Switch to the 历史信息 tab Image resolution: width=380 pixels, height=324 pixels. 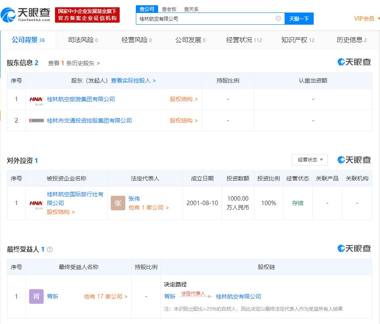[352, 40]
